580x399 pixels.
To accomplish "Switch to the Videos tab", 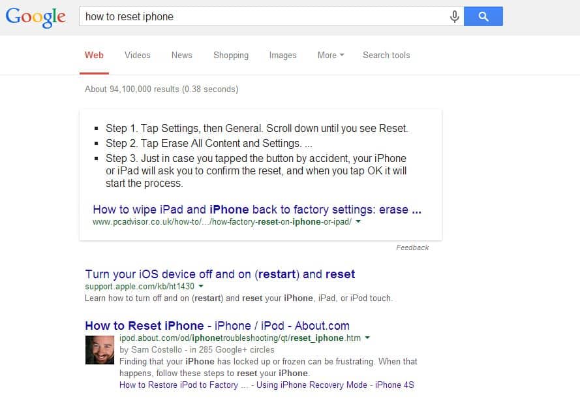I will 137,56.
